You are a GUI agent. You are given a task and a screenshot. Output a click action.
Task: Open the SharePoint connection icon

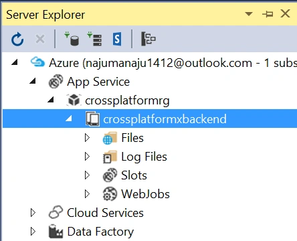tap(117, 39)
